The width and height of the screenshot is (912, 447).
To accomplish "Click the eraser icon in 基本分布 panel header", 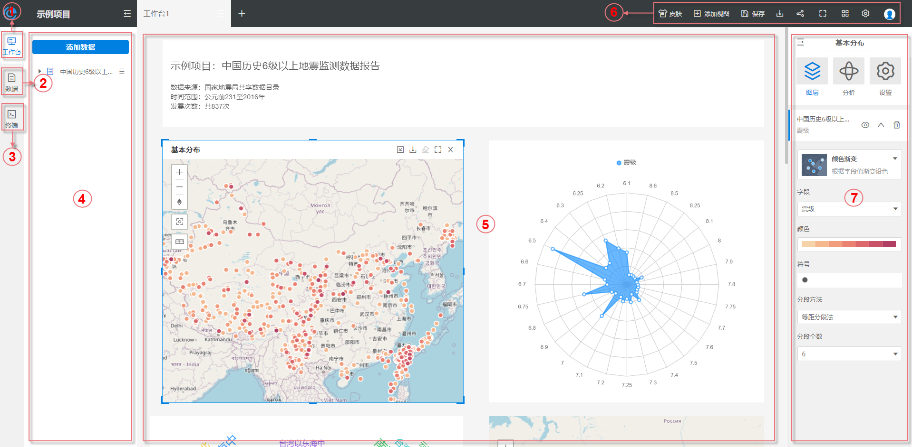I will click(x=426, y=149).
